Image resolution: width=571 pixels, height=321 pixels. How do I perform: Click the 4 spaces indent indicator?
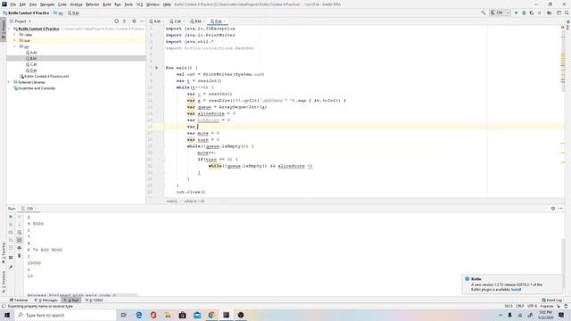(x=547, y=306)
